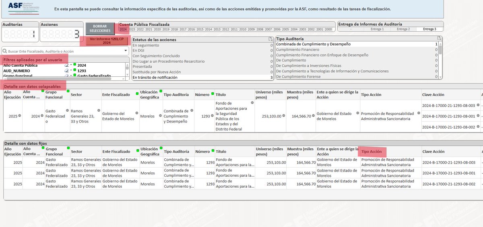Click 2024-B-17000-21-1293-08-003 in fixed-data table

click(x=449, y=162)
